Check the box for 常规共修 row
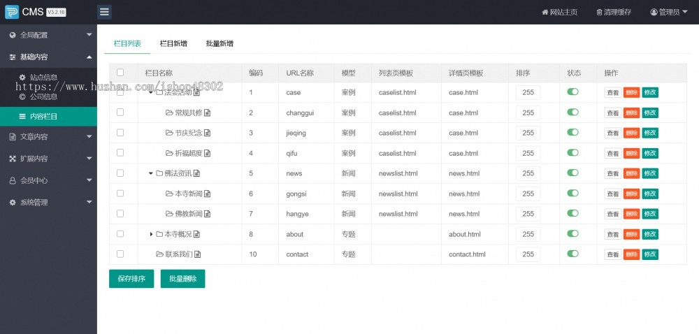Image resolution: width=699 pixels, height=334 pixels. (120, 112)
